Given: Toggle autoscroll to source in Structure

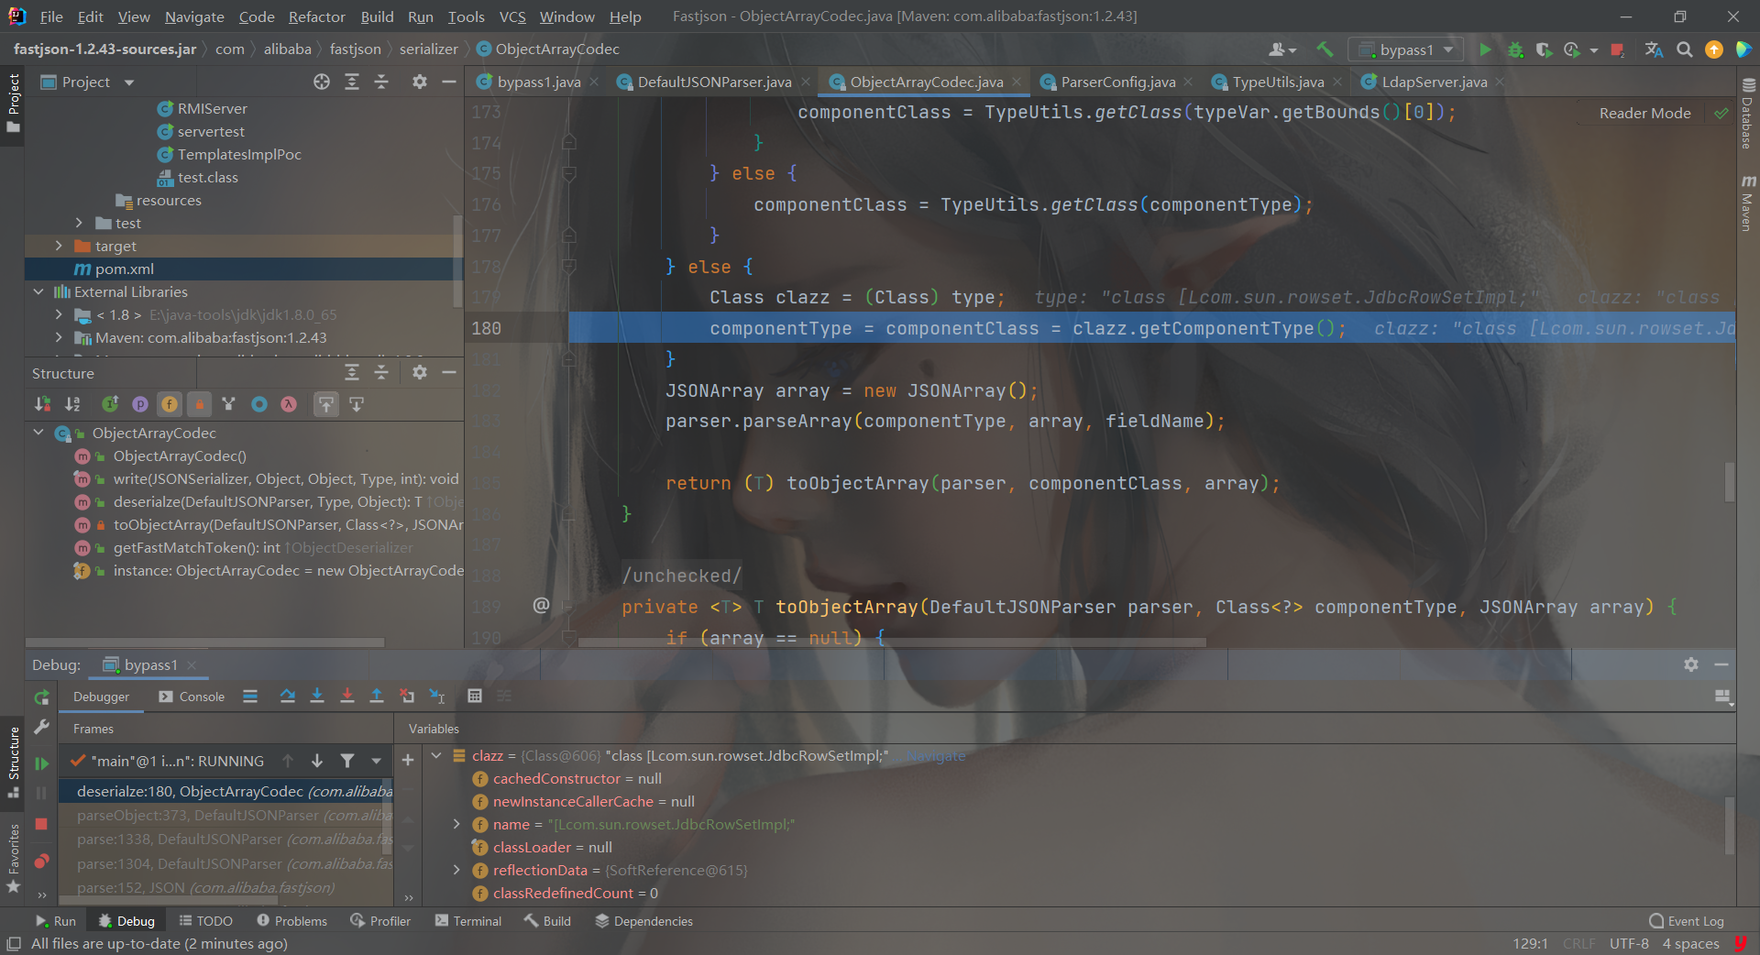Looking at the screenshot, I should [x=326, y=404].
